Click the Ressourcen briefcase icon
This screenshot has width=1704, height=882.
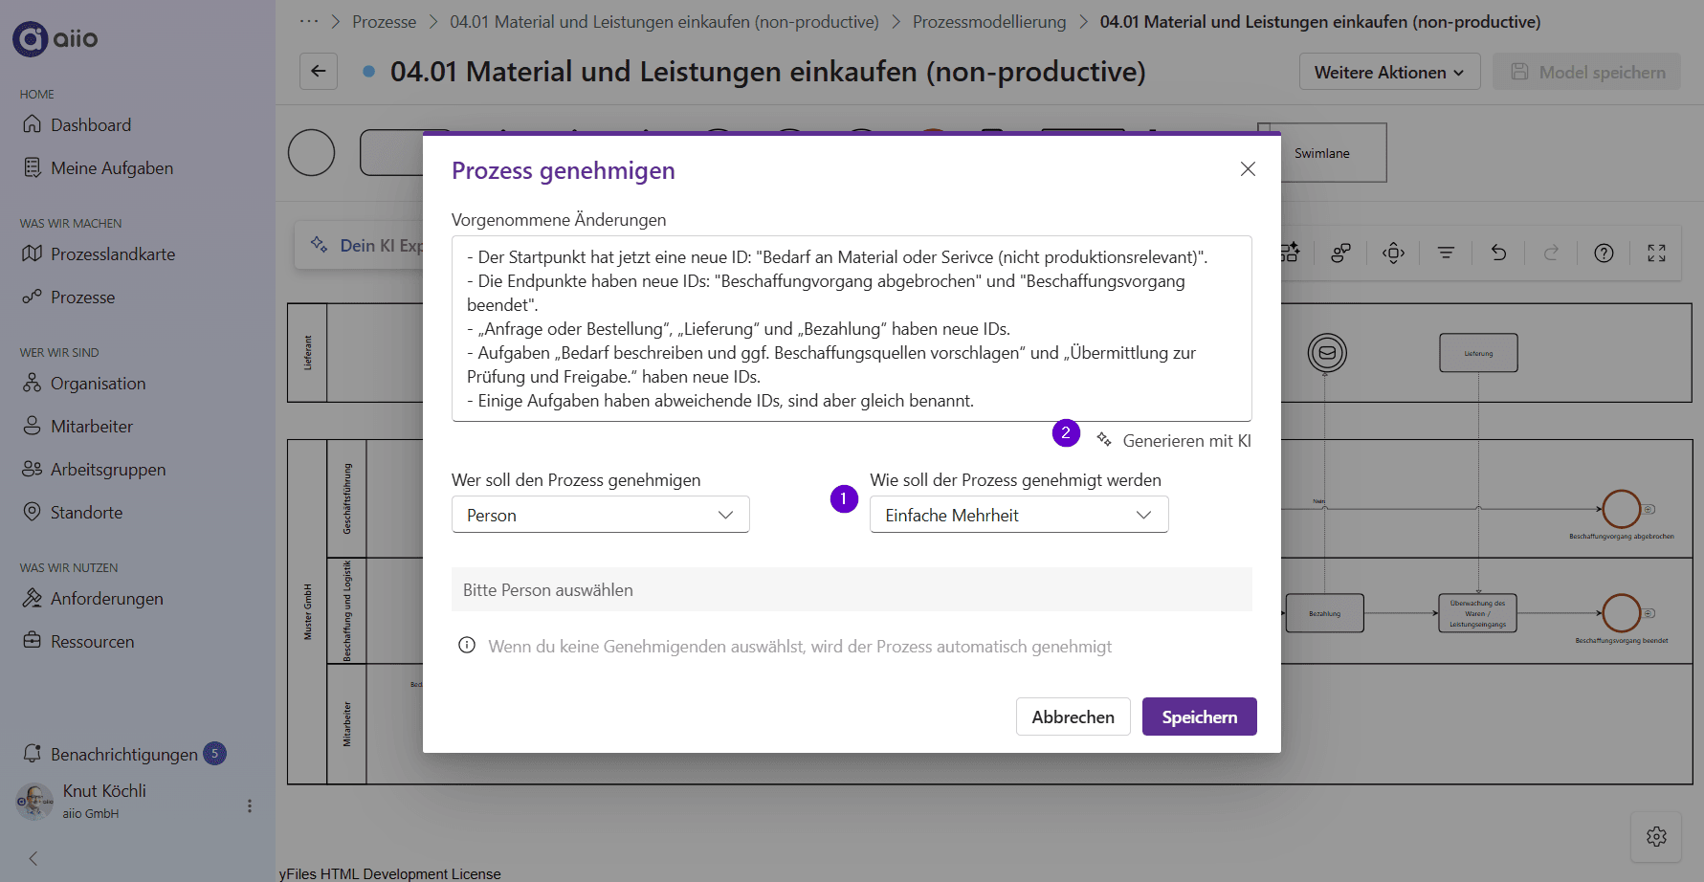click(33, 642)
